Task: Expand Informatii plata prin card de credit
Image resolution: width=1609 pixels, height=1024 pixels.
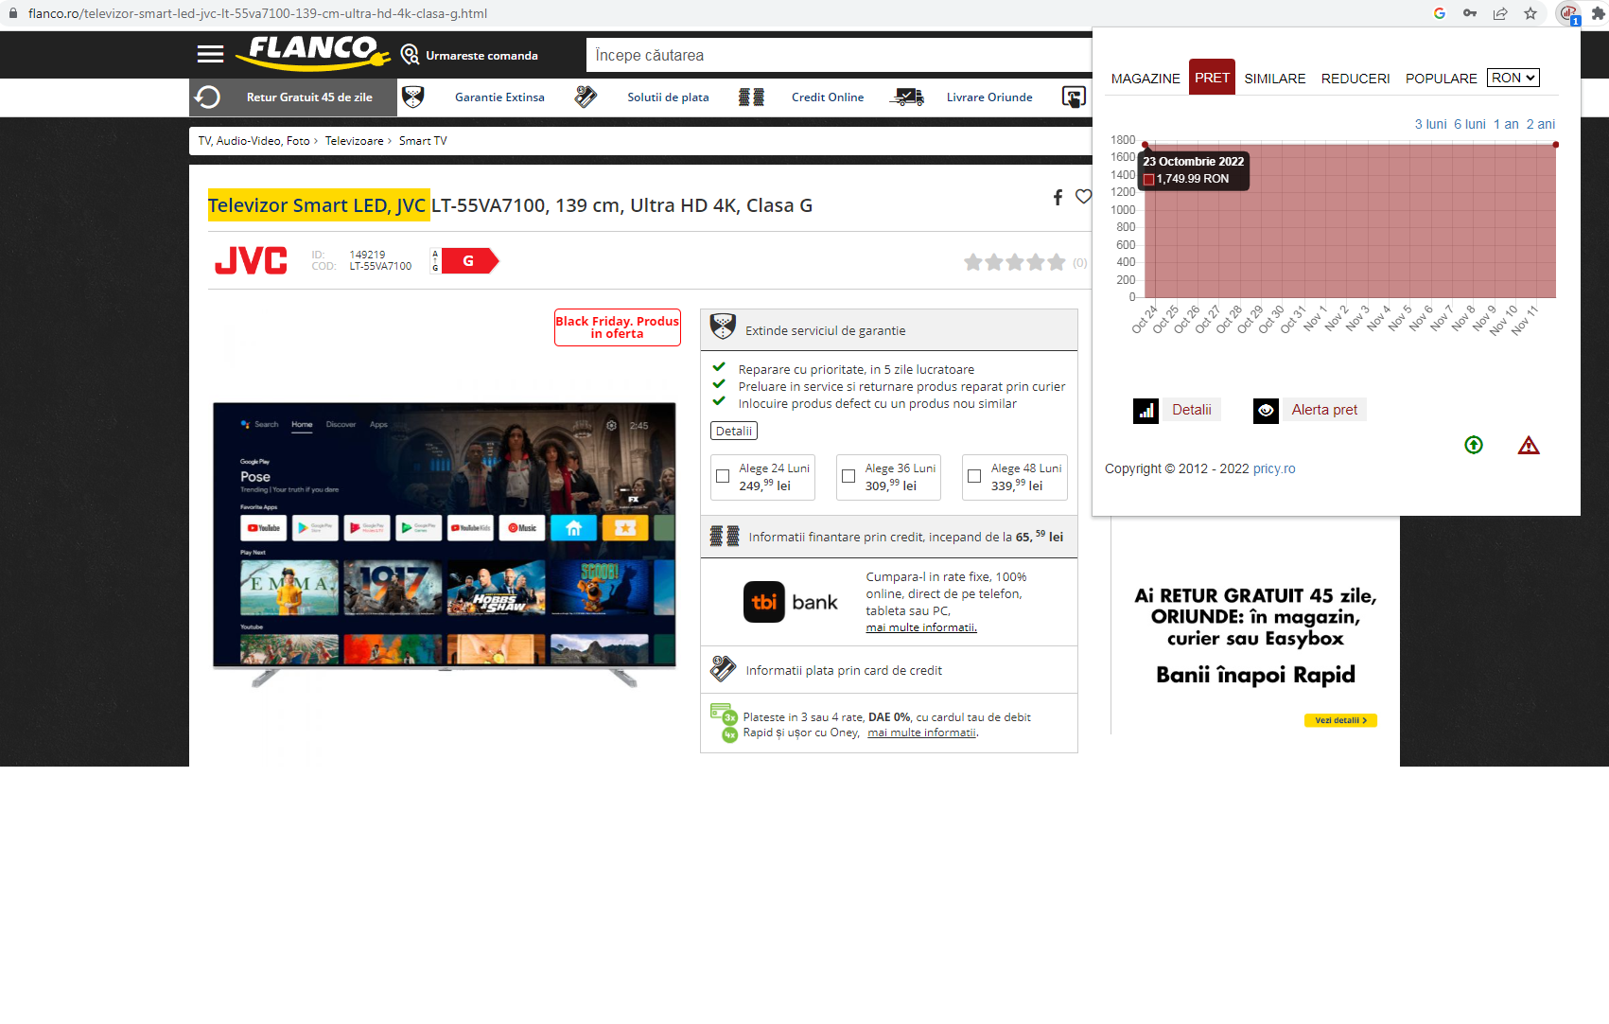Action: pos(843,670)
